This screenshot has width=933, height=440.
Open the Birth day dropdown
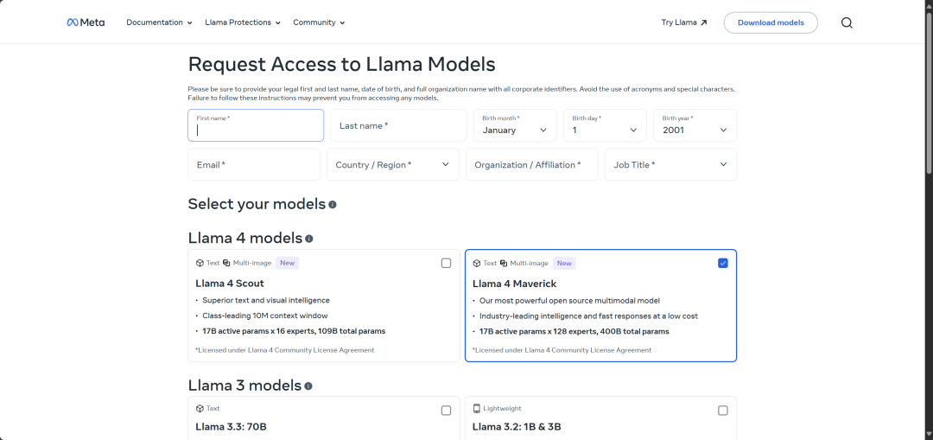point(605,125)
